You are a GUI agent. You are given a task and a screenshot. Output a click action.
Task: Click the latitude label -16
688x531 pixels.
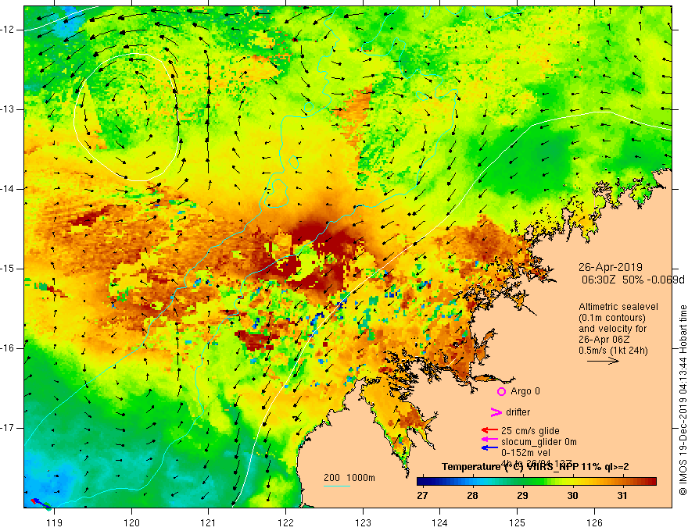9,348
